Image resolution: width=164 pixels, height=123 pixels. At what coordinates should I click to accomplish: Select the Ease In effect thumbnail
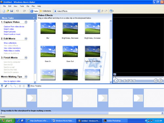(48, 51)
